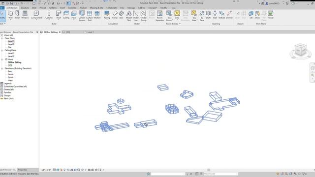Collapse the Floor Plans tree node

point(2,38)
